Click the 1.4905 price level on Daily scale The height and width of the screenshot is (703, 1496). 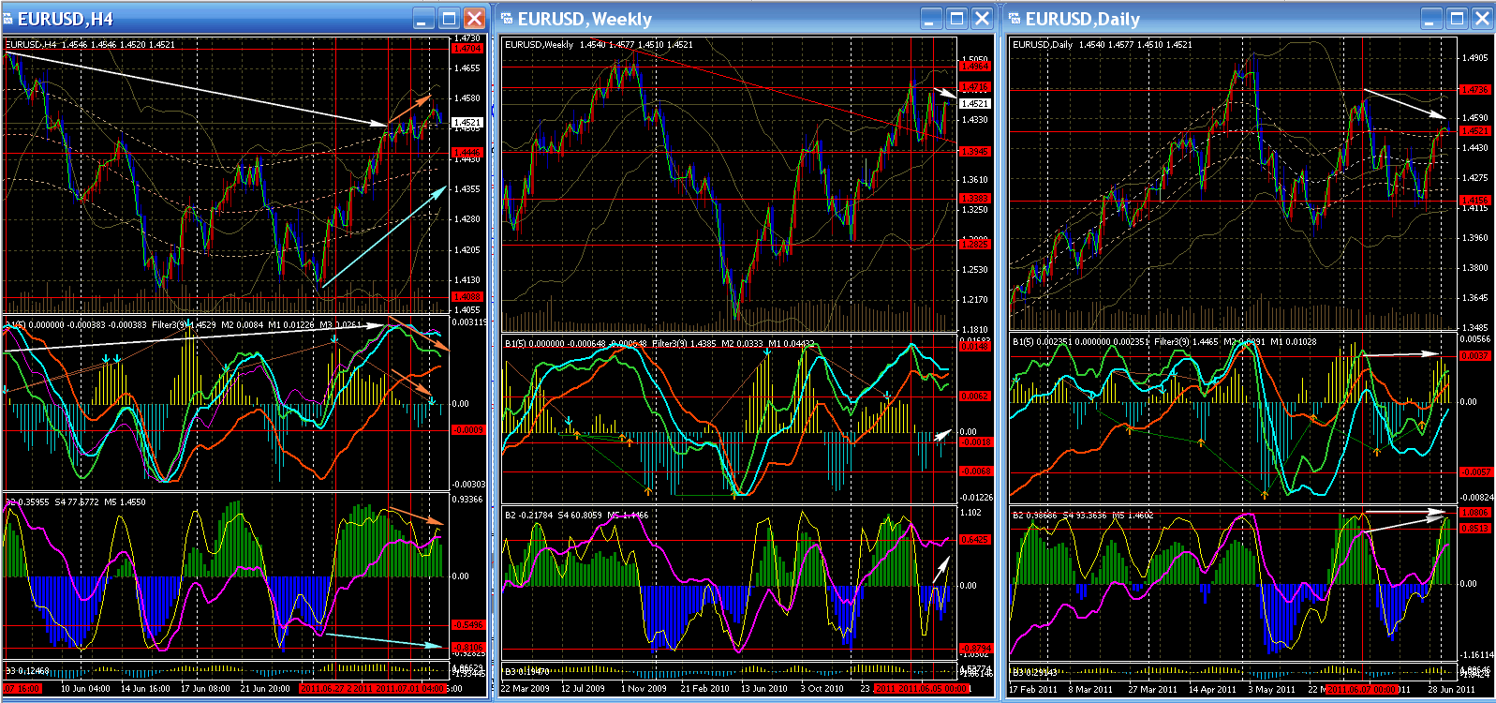pyautogui.click(x=1474, y=58)
